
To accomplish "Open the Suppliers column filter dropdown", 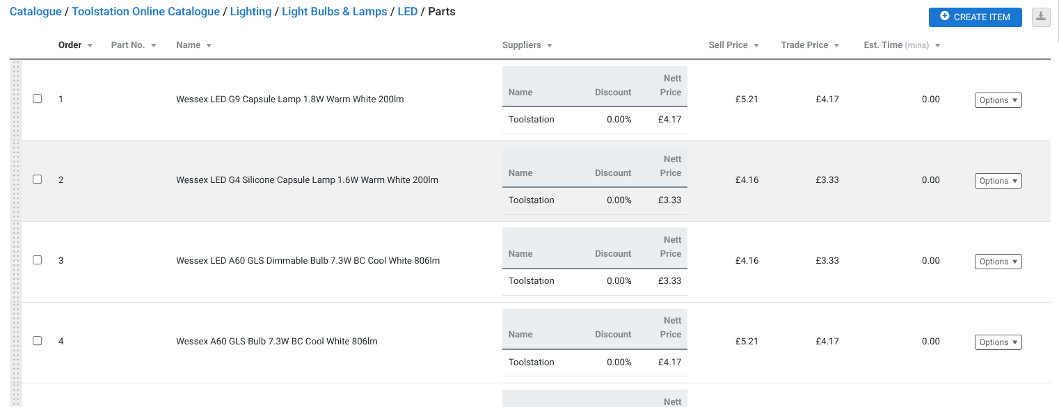I will point(550,45).
